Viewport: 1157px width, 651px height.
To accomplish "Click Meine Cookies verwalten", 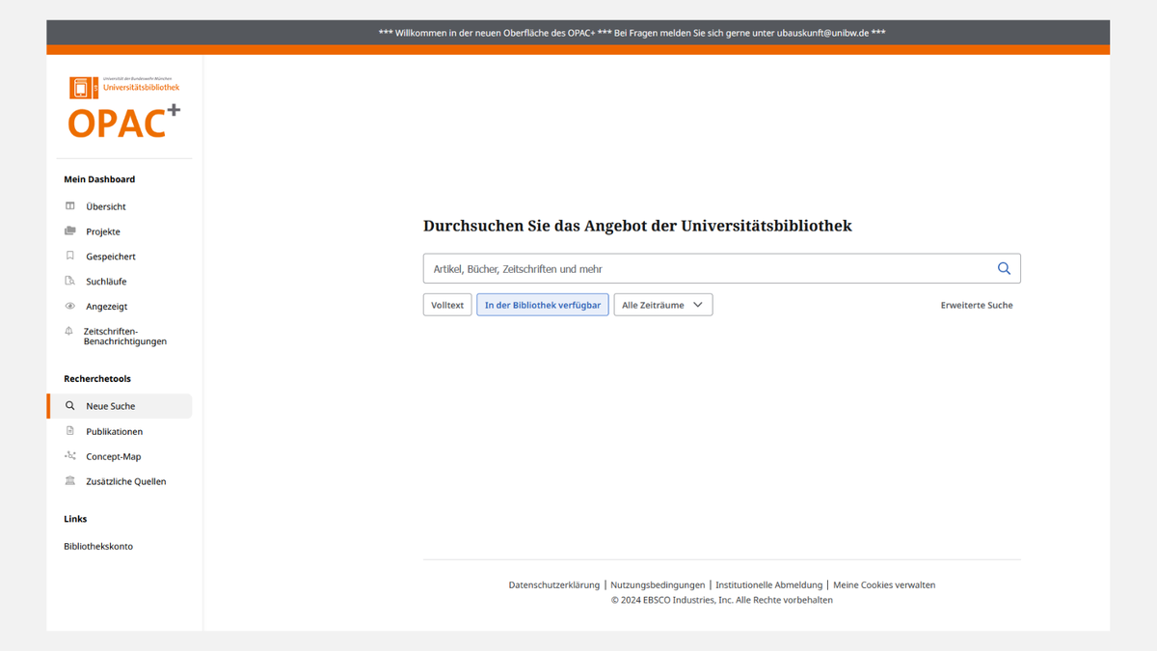I will click(884, 585).
